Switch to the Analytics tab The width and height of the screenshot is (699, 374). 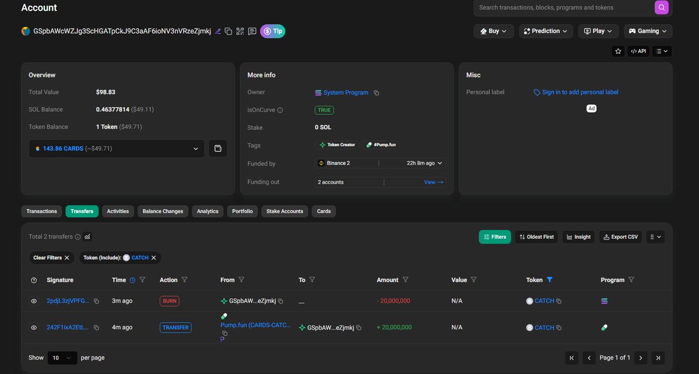tap(208, 211)
